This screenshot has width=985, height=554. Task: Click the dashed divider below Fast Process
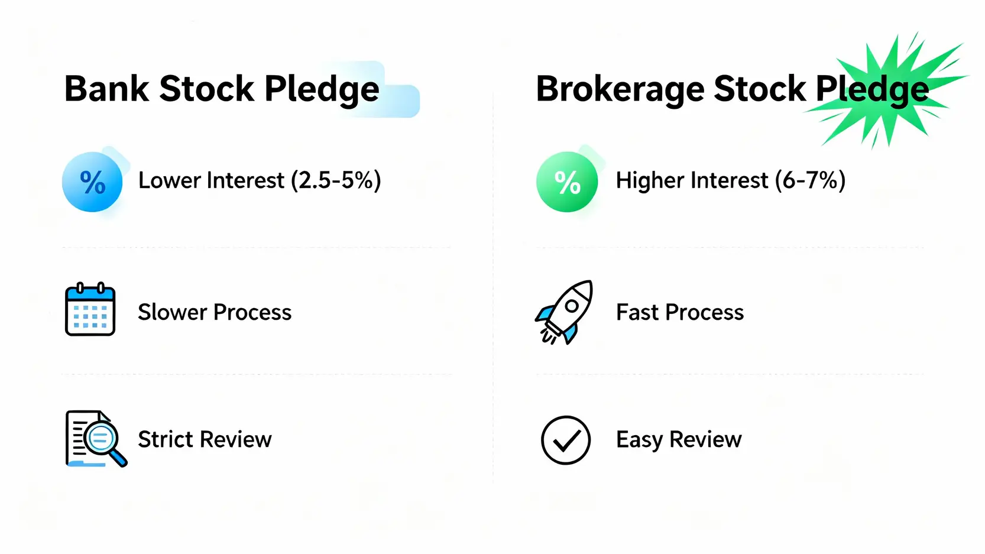coord(730,374)
